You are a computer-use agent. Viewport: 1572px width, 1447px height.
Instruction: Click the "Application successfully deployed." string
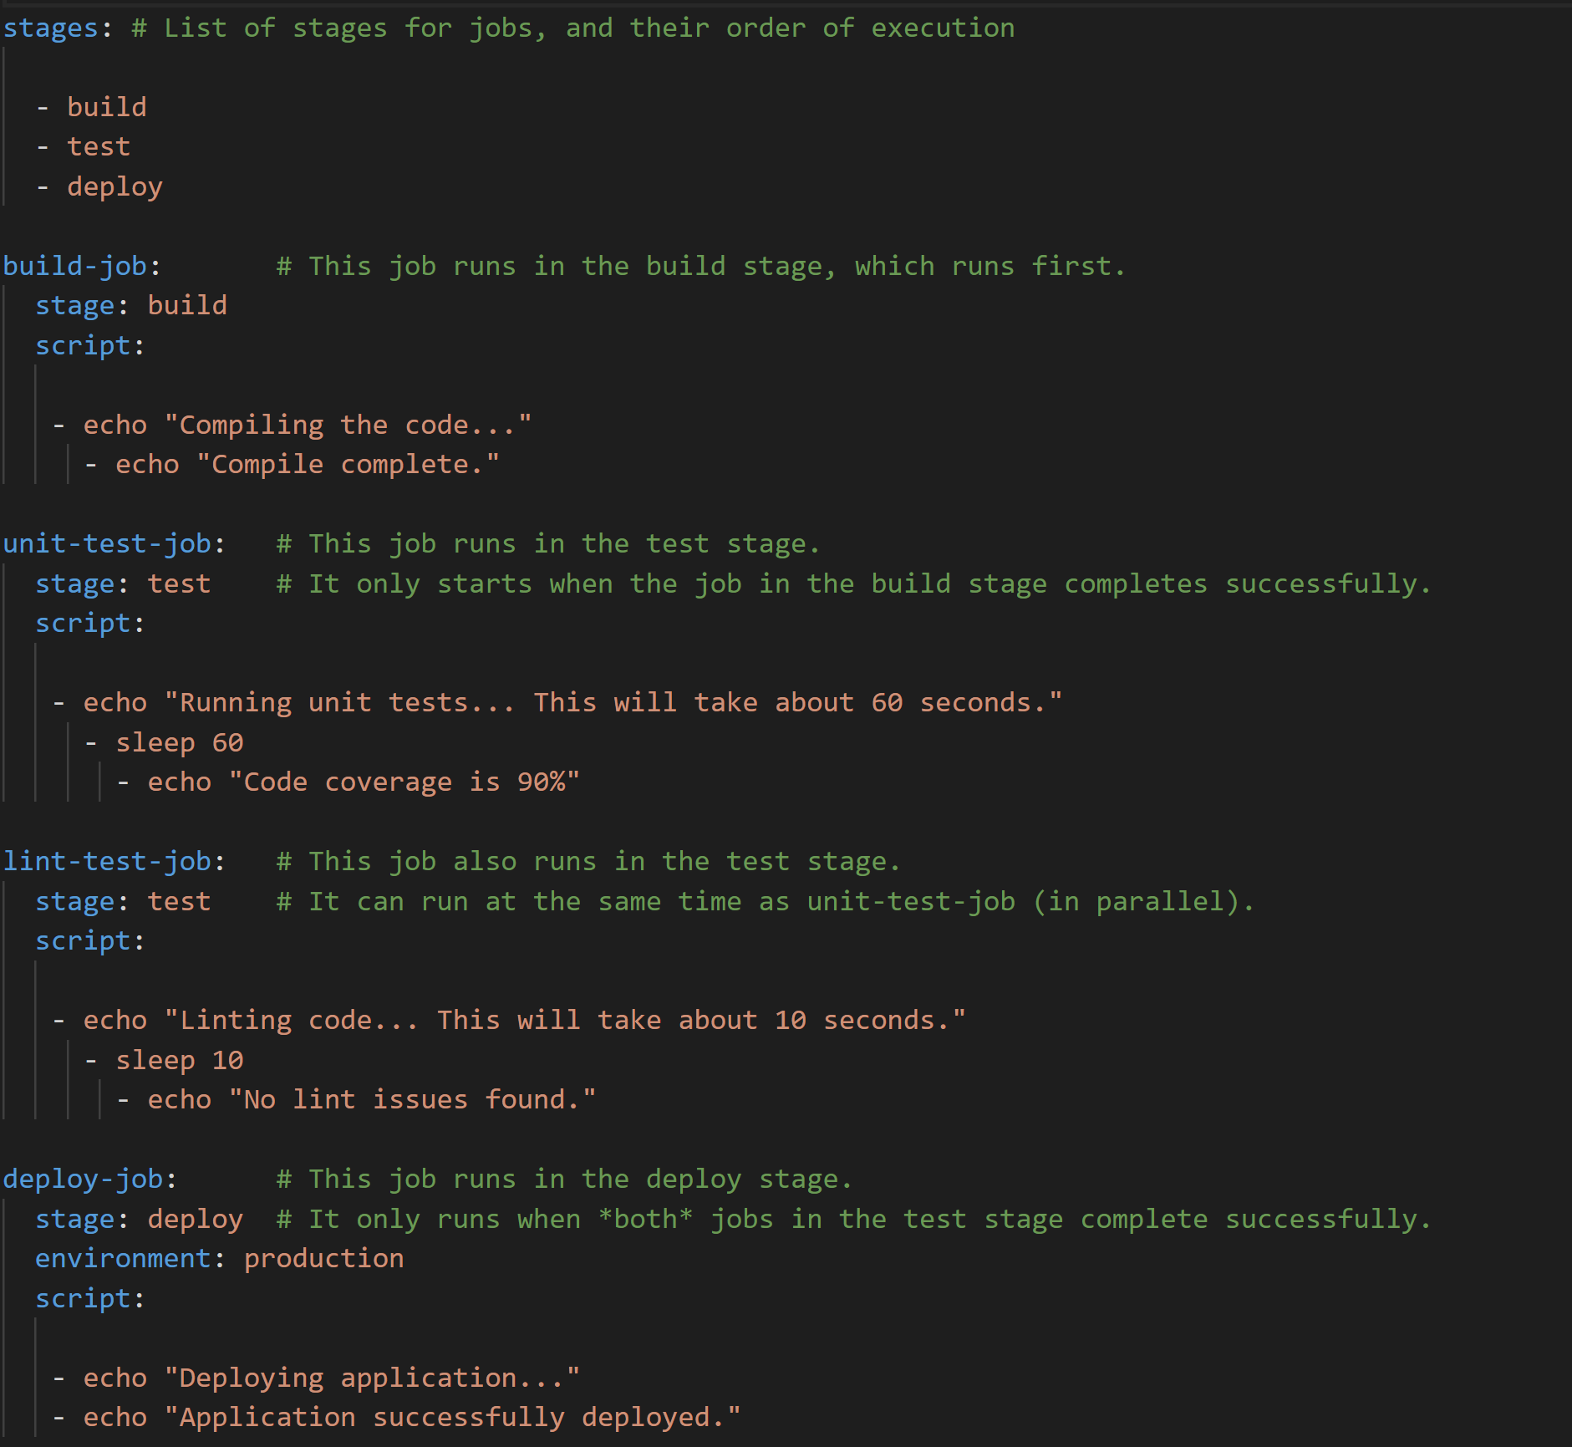(452, 1418)
